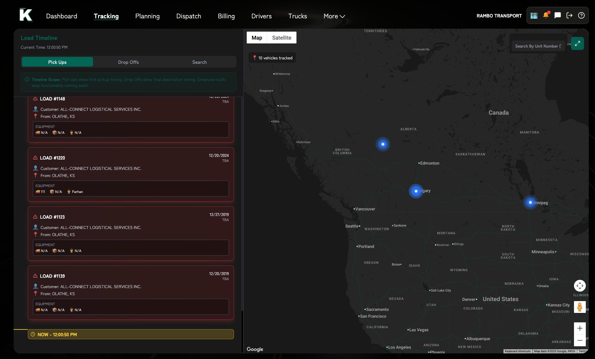Click the logout arrow icon
595x359 pixels.
[569, 15]
